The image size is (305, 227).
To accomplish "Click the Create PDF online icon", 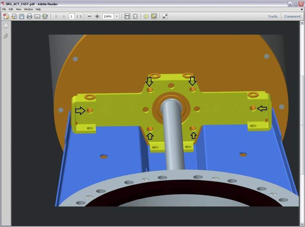I will [6, 16].
